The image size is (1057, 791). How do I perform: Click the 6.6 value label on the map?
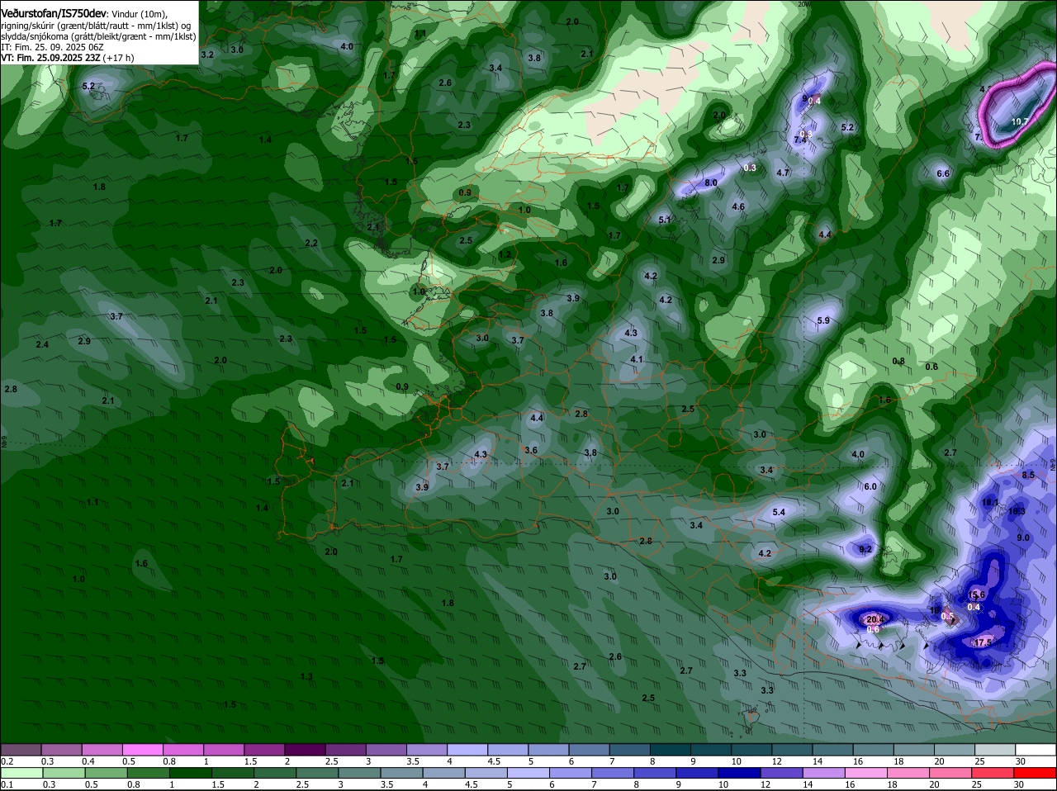coord(943,173)
